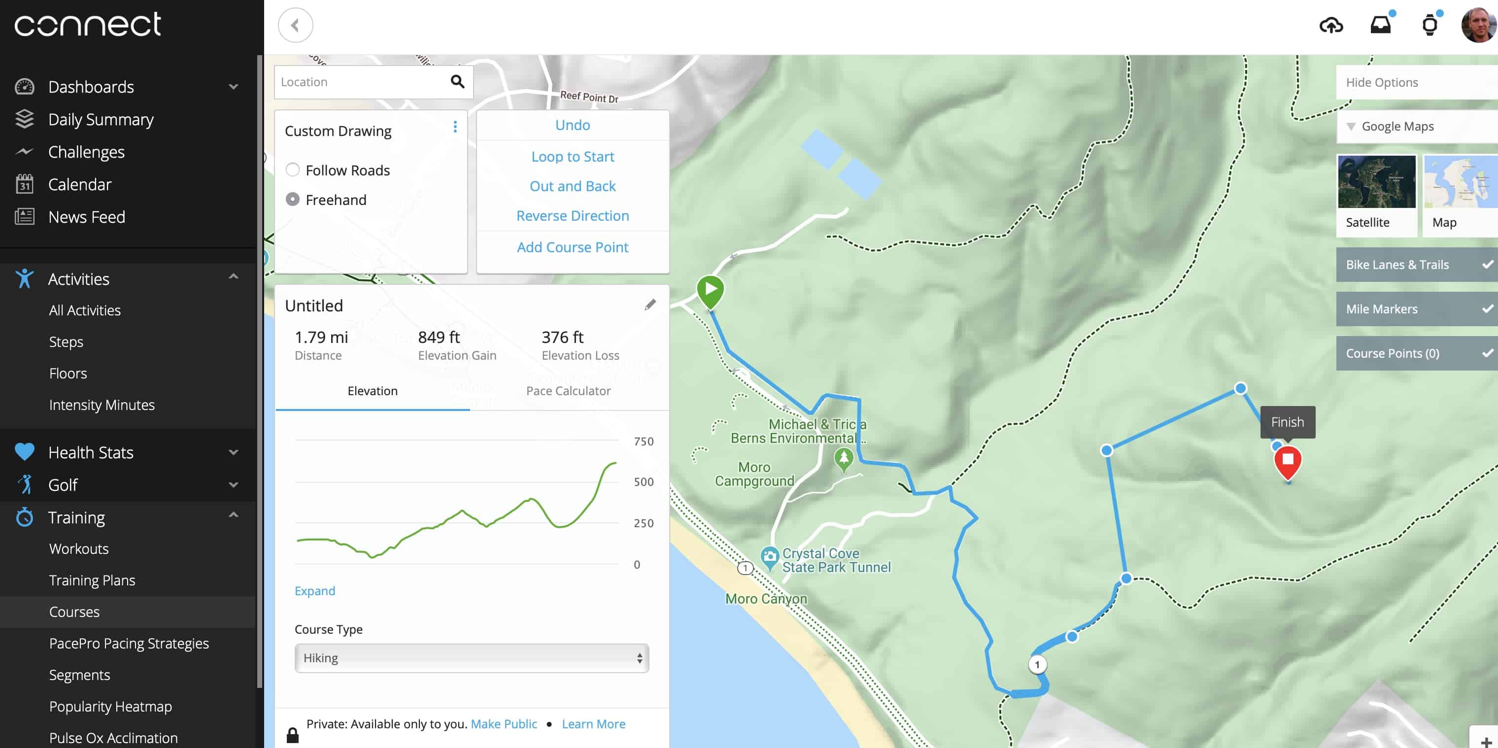Edit course name with pencil icon
This screenshot has height=748, width=1498.
click(x=650, y=305)
